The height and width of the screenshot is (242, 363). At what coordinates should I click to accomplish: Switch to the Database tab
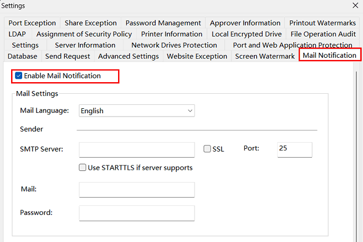pyautogui.click(x=23, y=56)
